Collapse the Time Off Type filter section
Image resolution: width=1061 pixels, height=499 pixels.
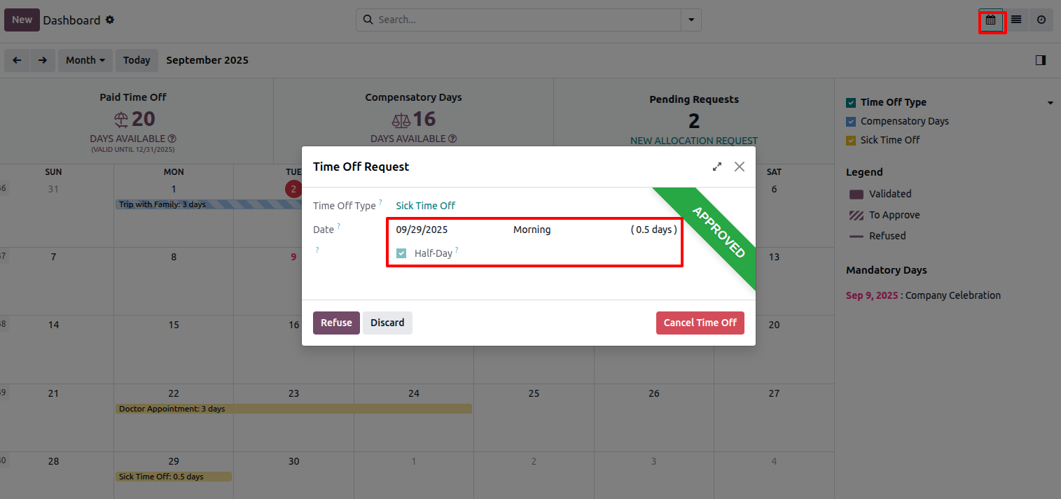pyautogui.click(x=1050, y=103)
